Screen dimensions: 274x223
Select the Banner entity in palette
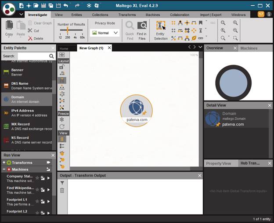tap(26, 72)
